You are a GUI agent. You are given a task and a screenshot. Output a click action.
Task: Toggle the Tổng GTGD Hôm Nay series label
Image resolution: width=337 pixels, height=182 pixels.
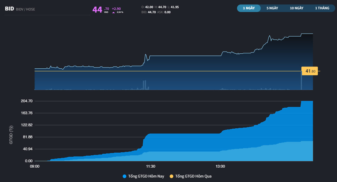[x=146, y=176]
